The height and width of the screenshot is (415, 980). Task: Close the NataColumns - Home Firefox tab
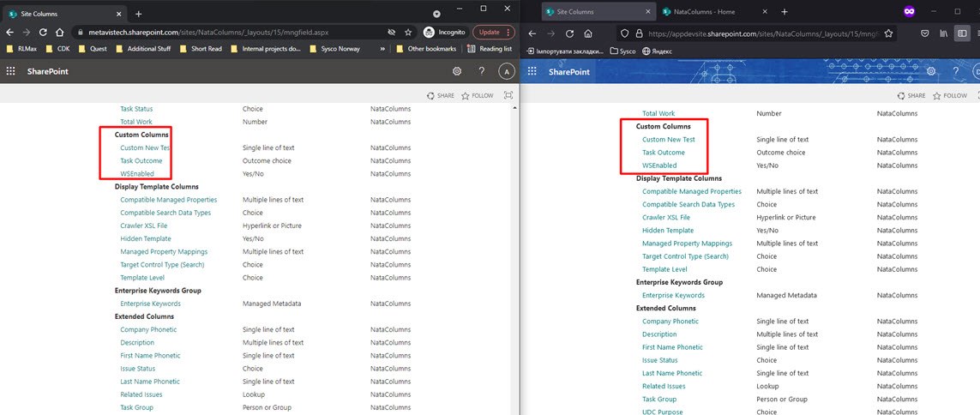[x=766, y=12]
